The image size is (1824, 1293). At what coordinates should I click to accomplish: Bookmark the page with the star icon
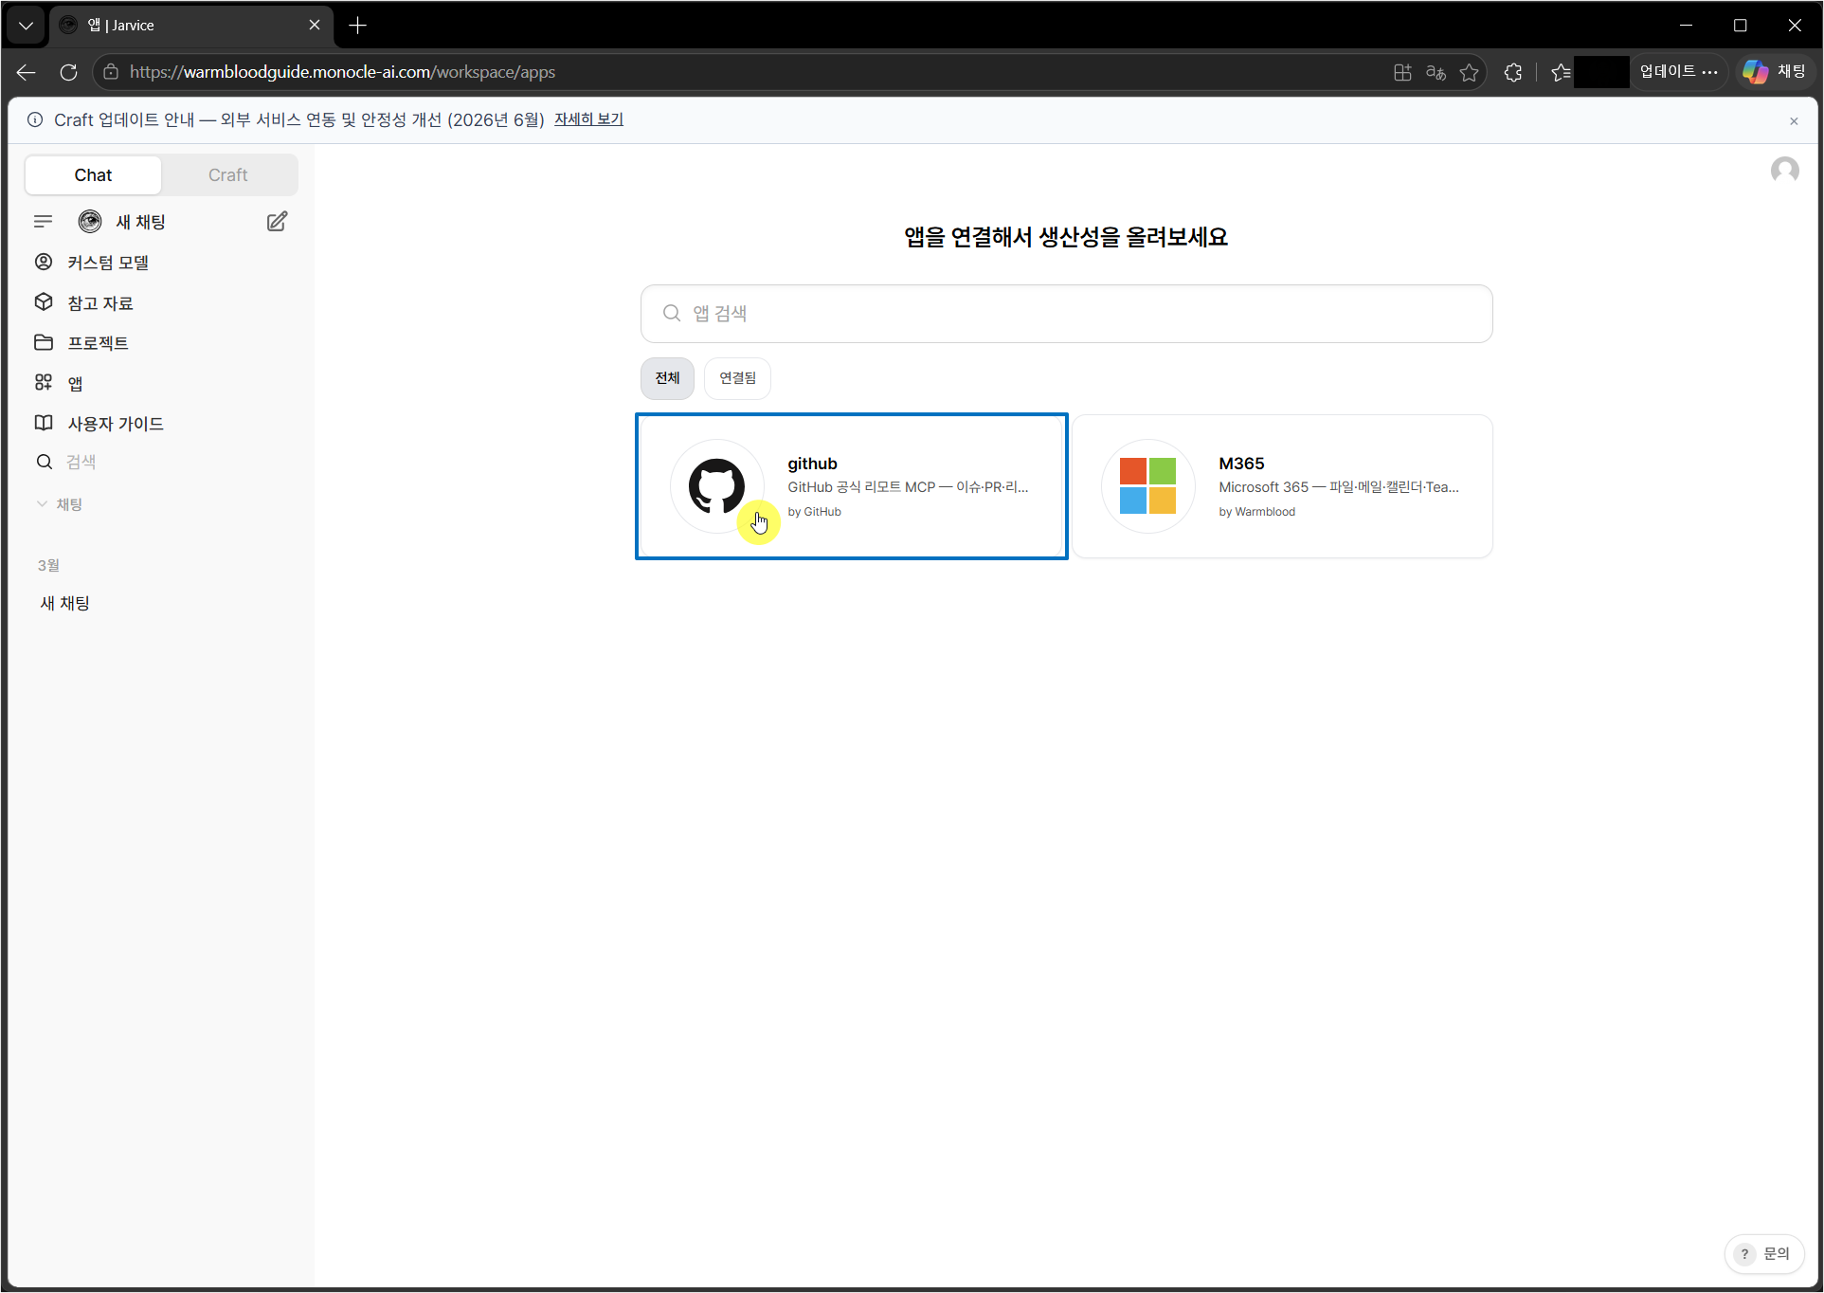[1469, 72]
